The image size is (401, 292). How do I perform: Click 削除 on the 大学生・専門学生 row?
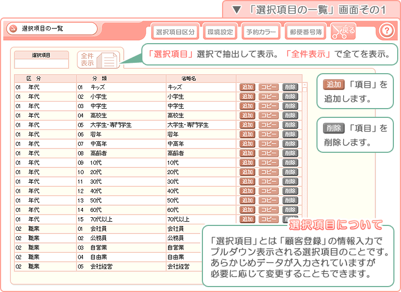pos(290,125)
